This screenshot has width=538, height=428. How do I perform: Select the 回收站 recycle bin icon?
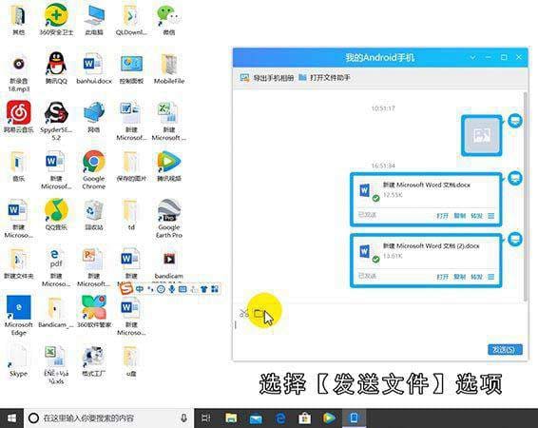94,215
